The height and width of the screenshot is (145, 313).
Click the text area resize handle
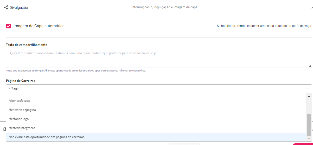point(310,66)
